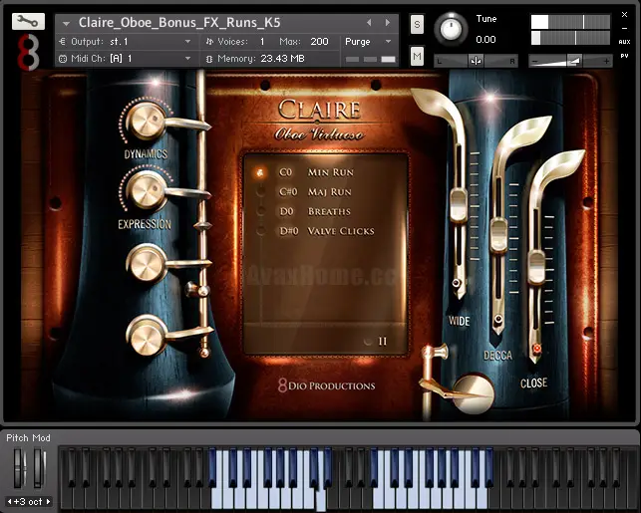641x513 pixels.
Task: Edit the Tune value 0.00
Action: tap(485, 40)
